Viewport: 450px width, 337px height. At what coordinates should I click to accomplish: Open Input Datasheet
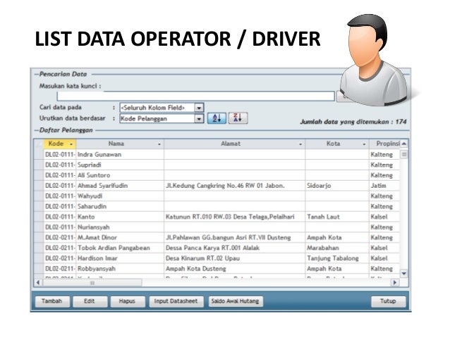[x=176, y=301]
